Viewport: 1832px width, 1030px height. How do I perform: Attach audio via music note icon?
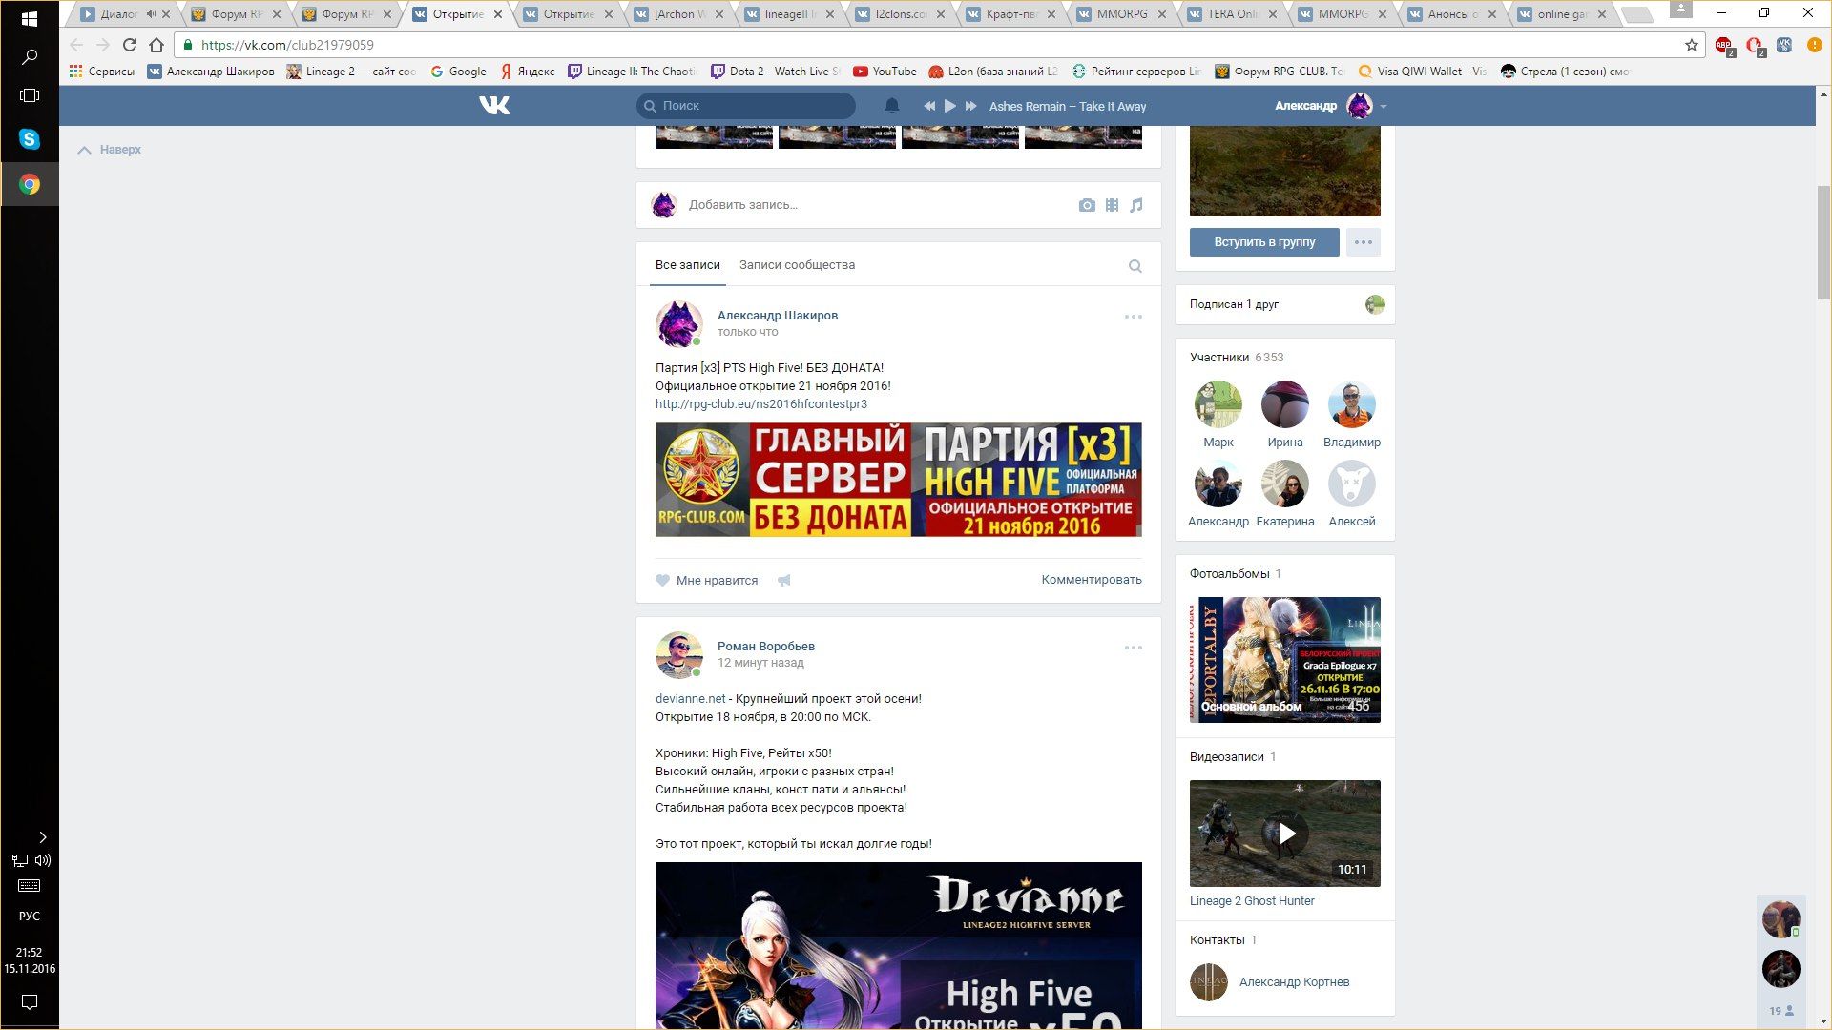(x=1135, y=205)
